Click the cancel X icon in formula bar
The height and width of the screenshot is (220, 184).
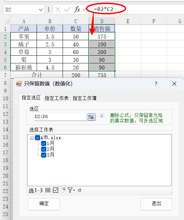pyautogui.click(x=58, y=10)
